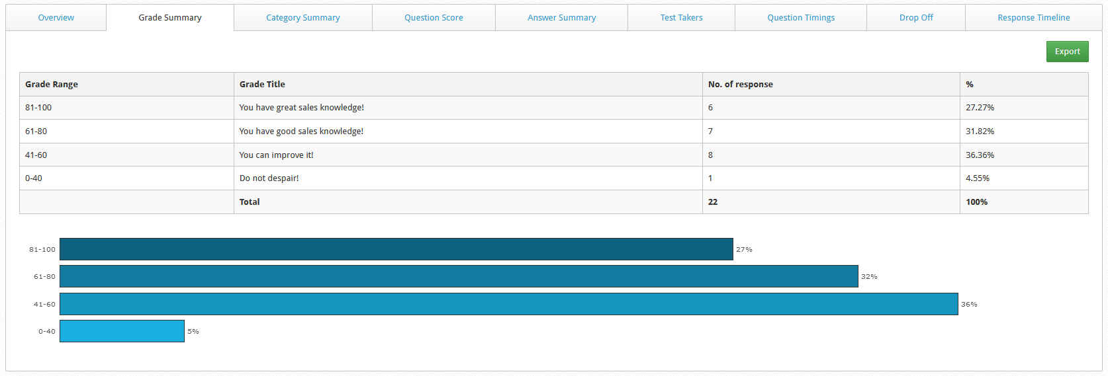The width and height of the screenshot is (1108, 376).
Task: Click the 81-100 bar in the chart
Action: (x=396, y=249)
